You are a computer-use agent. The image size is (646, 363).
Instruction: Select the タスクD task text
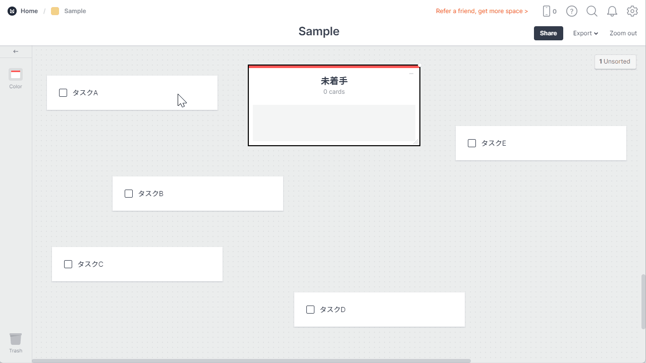(x=333, y=310)
